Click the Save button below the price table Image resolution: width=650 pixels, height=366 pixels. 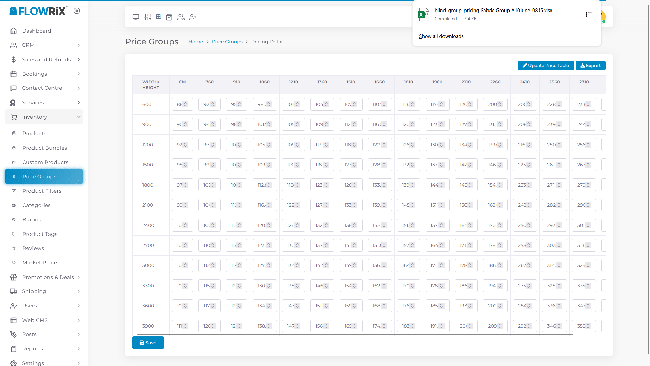tap(148, 342)
